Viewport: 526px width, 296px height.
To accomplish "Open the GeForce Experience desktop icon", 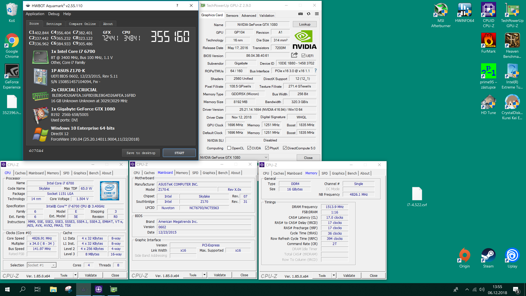I will (12, 76).
